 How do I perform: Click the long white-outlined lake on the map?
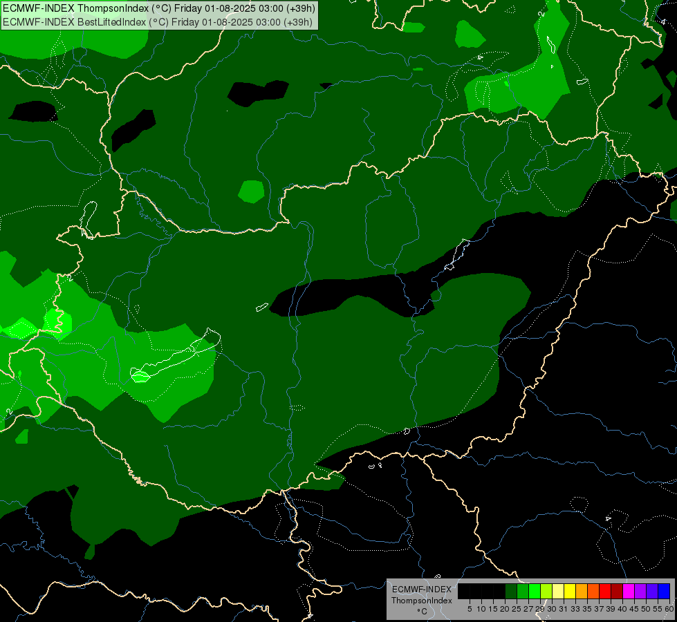click(x=175, y=356)
